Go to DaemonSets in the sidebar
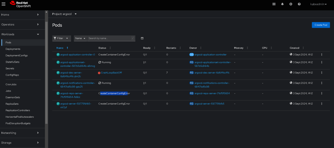334x148 pixels. click(13, 97)
